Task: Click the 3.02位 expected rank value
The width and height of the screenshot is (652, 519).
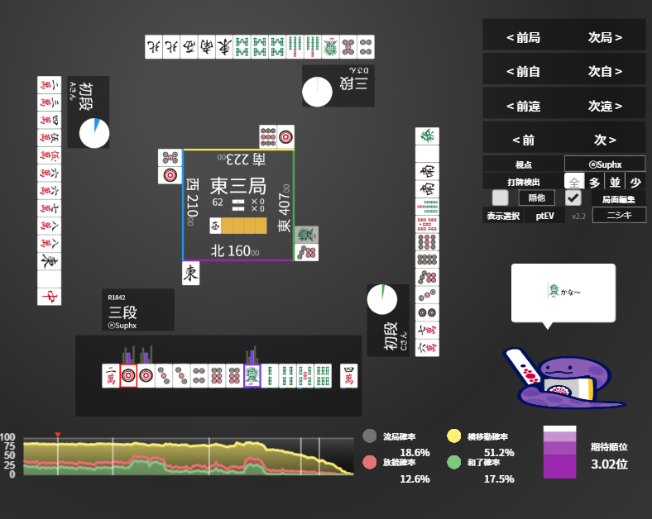Action: click(x=609, y=464)
